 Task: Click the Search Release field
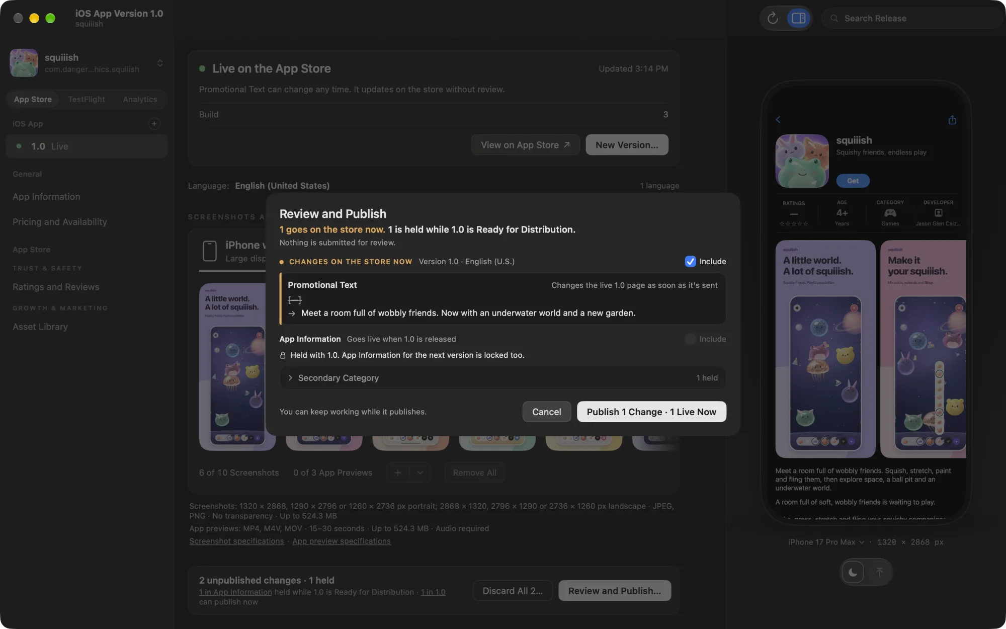(913, 18)
